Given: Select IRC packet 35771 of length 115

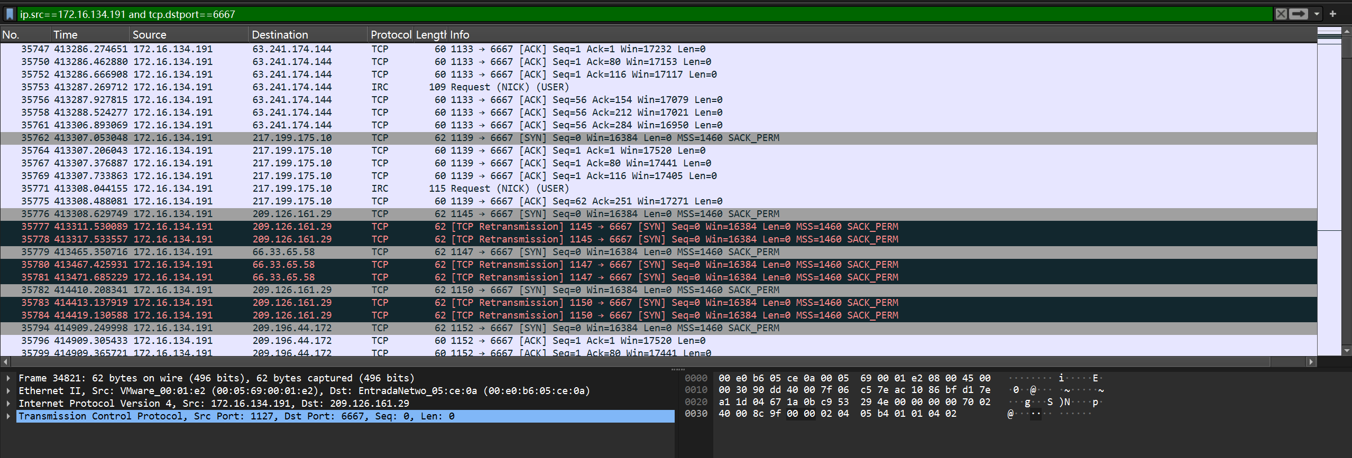Looking at the screenshot, I should click(658, 189).
